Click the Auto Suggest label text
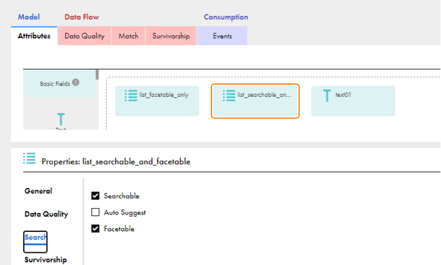The height and width of the screenshot is (265, 441). coord(125,212)
